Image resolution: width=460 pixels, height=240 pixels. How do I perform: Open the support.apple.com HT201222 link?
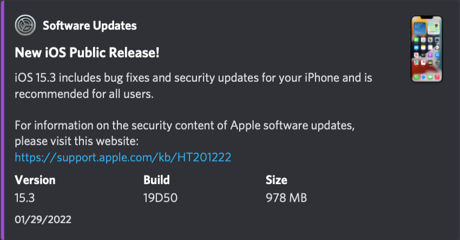[x=123, y=158]
